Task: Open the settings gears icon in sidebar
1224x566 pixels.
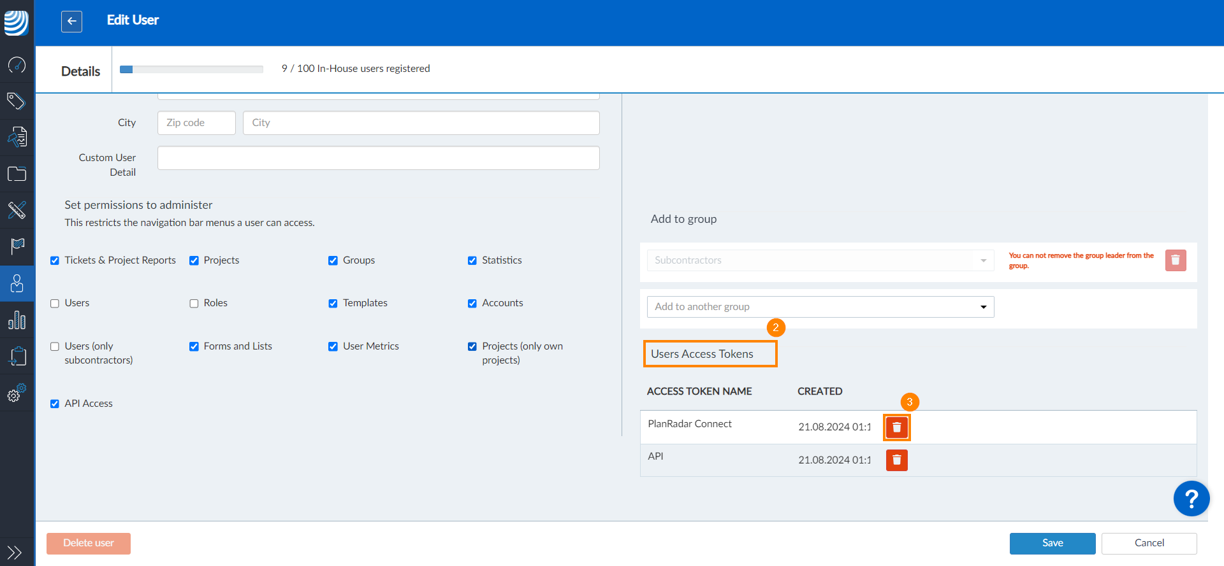Action: (x=17, y=393)
